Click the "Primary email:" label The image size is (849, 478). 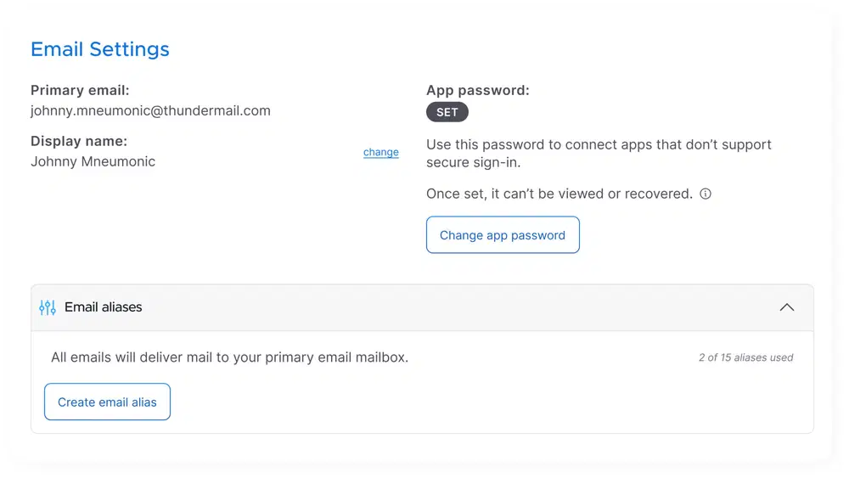pos(80,90)
